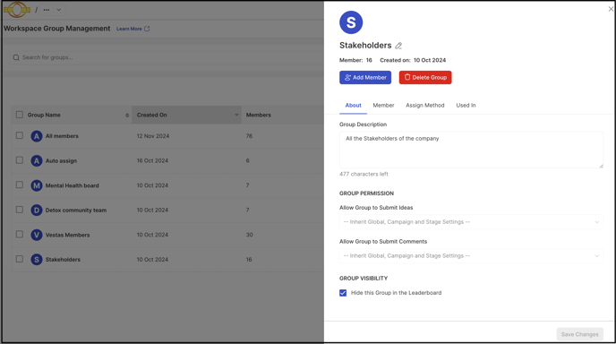Open the Created On sort dropdown arrow
616x344 pixels.
coord(236,115)
